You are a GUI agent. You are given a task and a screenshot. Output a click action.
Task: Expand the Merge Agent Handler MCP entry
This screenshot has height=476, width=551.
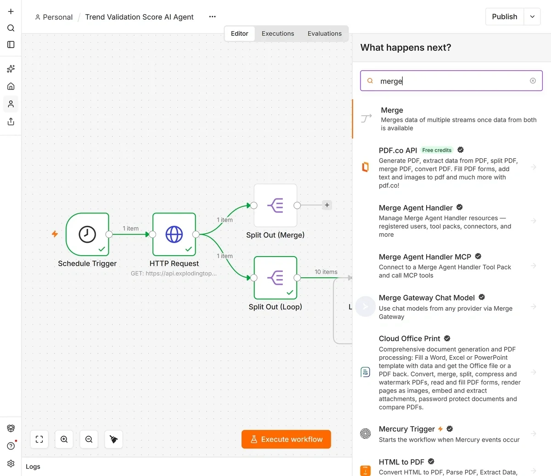tap(534, 266)
